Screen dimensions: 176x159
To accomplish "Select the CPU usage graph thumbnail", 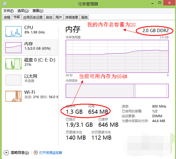I will point(14,32).
